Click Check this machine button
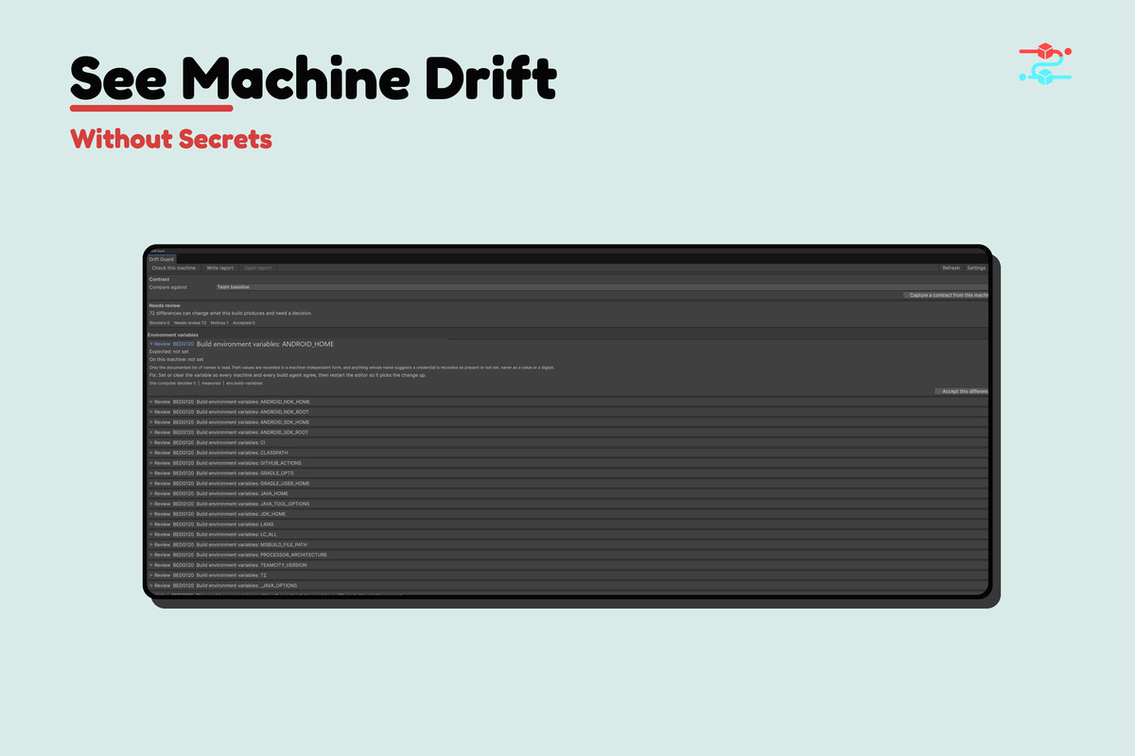 tap(174, 268)
